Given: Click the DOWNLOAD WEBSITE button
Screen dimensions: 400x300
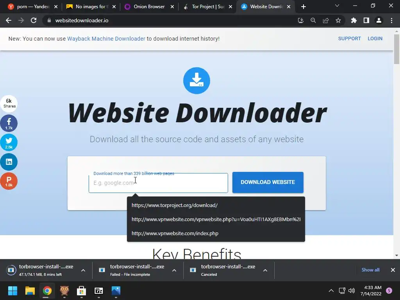Looking at the screenshot, I should (x=268, y=182).
